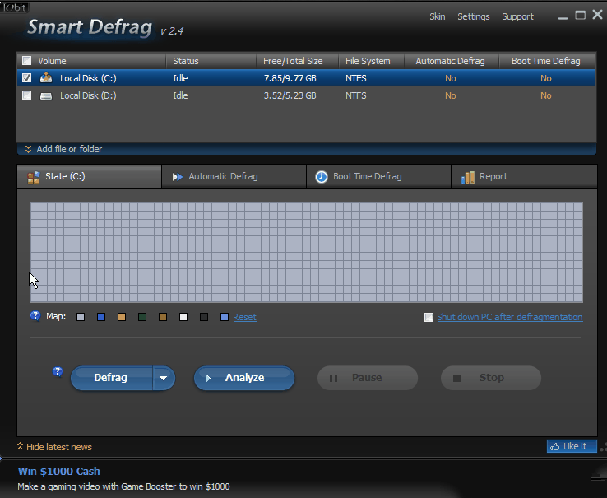Click the disk map grid
Image resolution: width=607 pixels, height=498 pixels.
pyautogui.click(x=307, y=253)
